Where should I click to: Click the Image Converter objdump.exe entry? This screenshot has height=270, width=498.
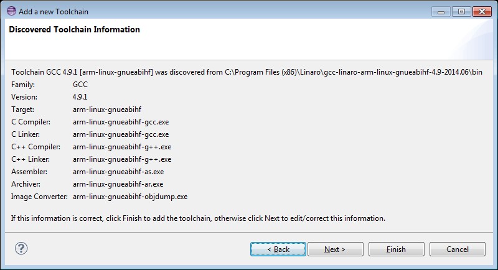point(130,197)
